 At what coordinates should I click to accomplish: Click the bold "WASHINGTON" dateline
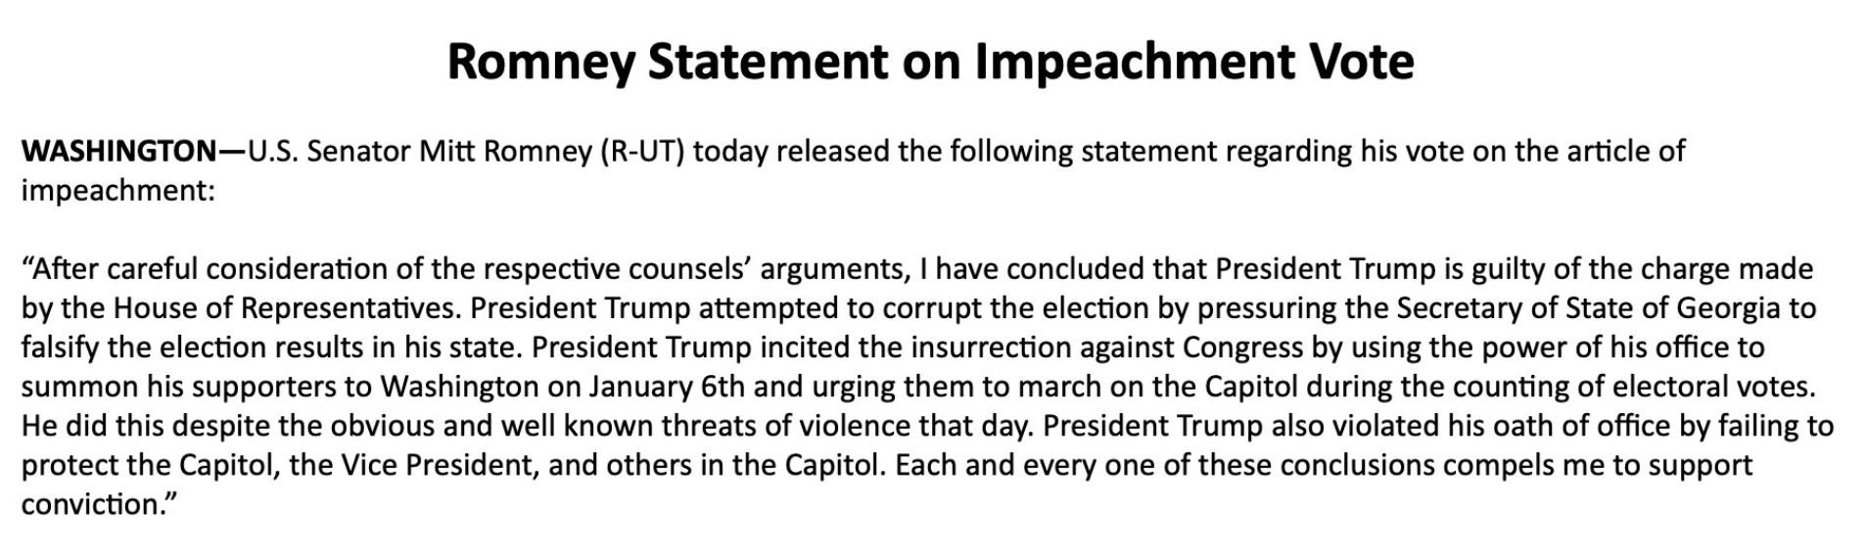[118, 152]
